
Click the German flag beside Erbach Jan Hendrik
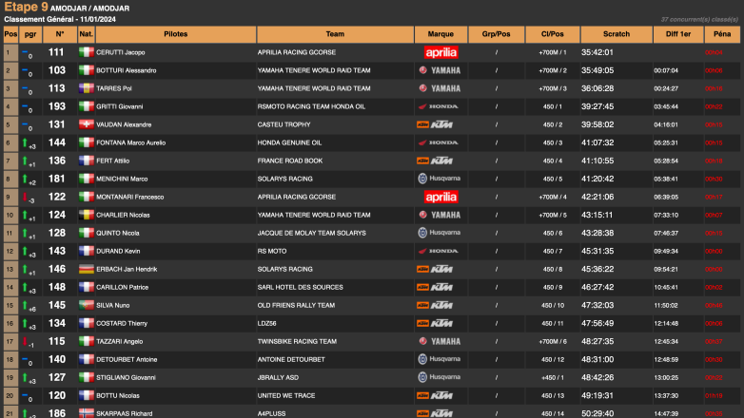[87, 269]
